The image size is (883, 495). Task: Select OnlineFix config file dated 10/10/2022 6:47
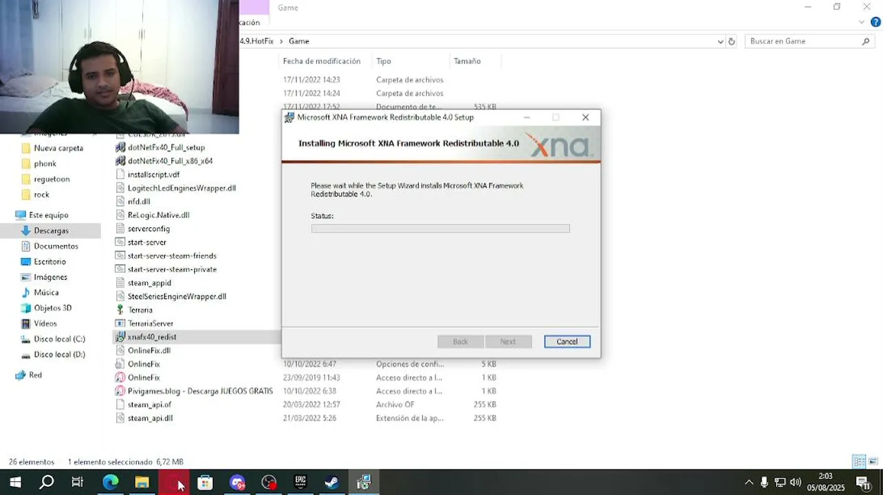[143, 364]
